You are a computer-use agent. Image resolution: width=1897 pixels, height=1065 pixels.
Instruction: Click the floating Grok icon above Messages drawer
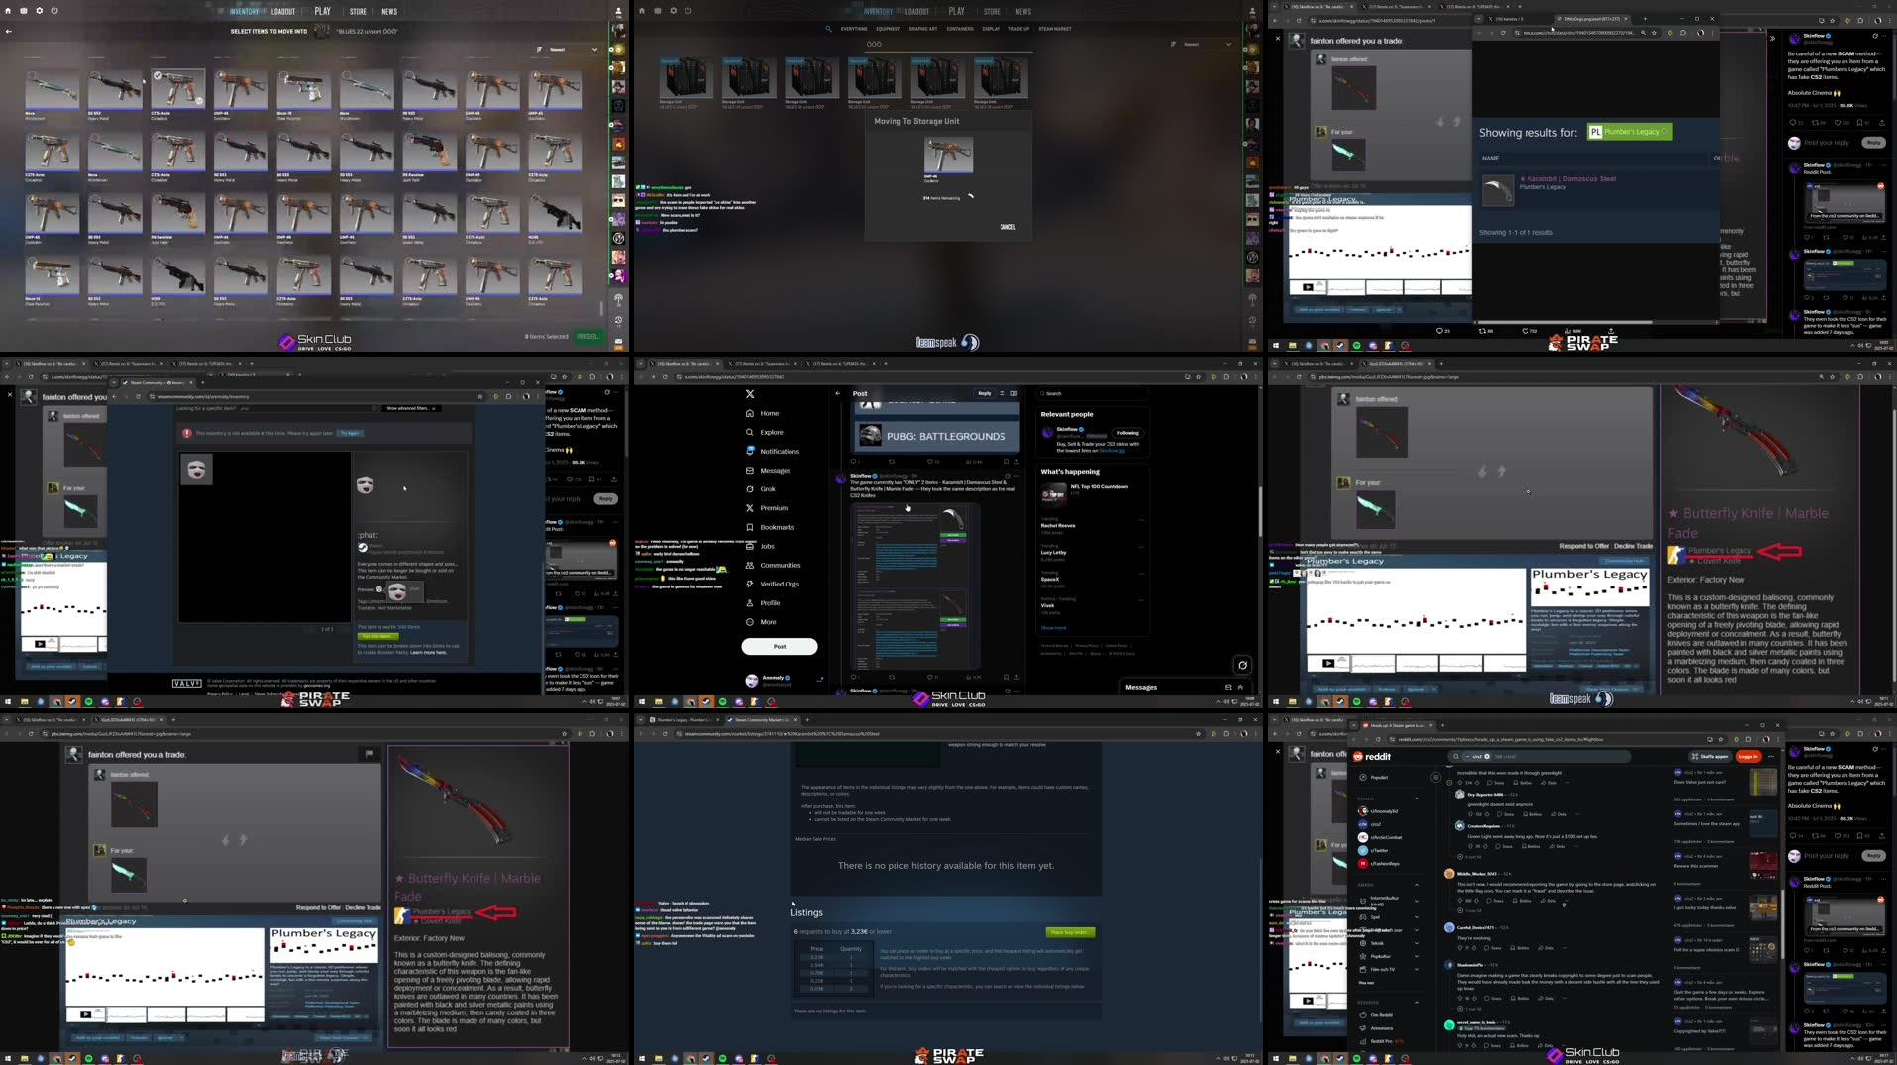tap(1242, 665)
